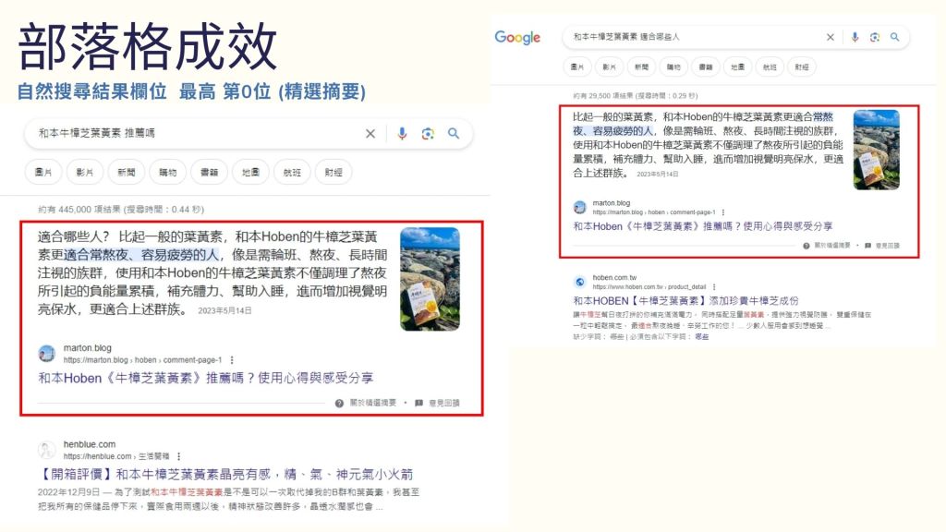Click microphone icon in '推薦嗎' search bar
The width and height of the screenshot is (946, 532).
click(402, 134)
